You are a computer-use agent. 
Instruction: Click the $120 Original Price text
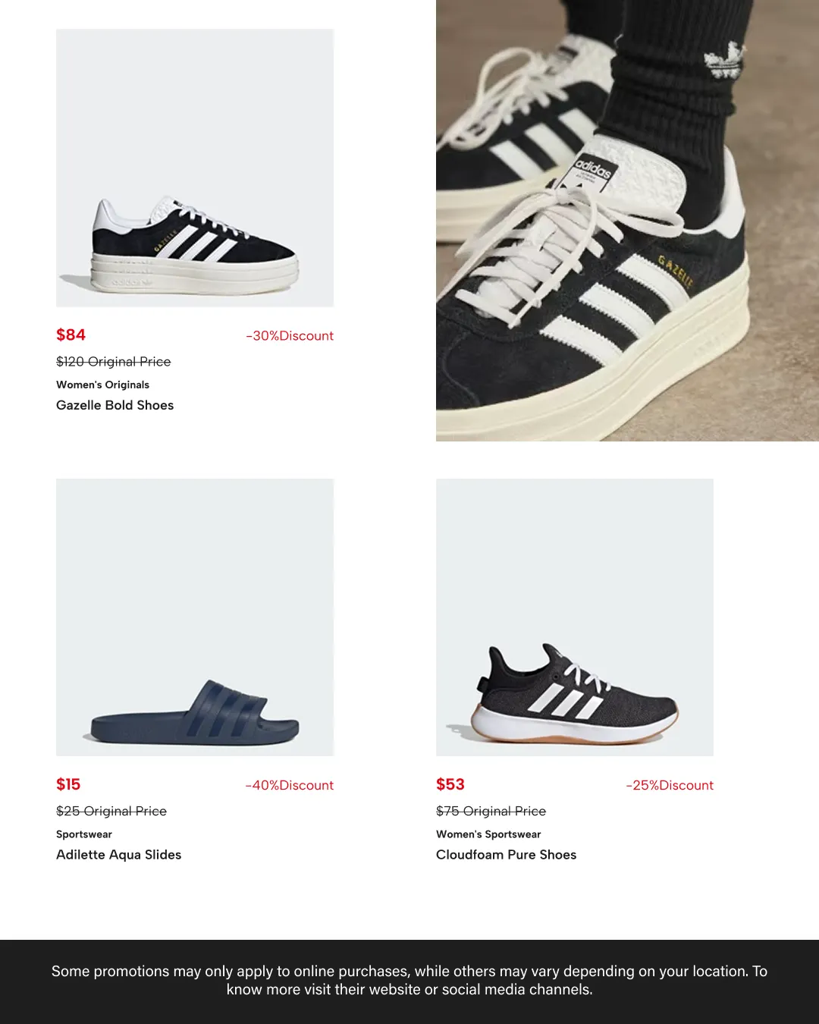pyautogui.click(x=114, y=362)
